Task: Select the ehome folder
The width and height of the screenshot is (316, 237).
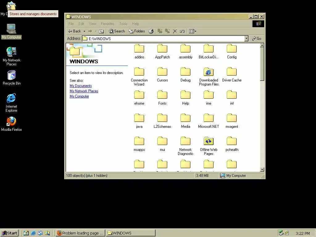Action: [x=139, y=98]
